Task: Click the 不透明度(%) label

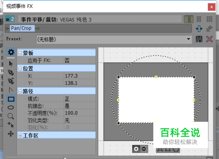Action: 42,113
